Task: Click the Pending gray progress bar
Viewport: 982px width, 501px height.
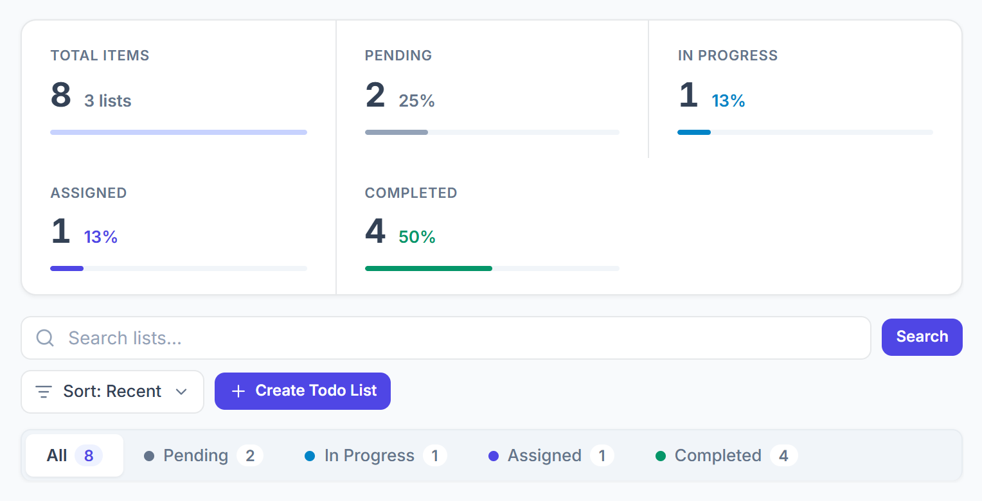Action: click(x=397, y=132)
